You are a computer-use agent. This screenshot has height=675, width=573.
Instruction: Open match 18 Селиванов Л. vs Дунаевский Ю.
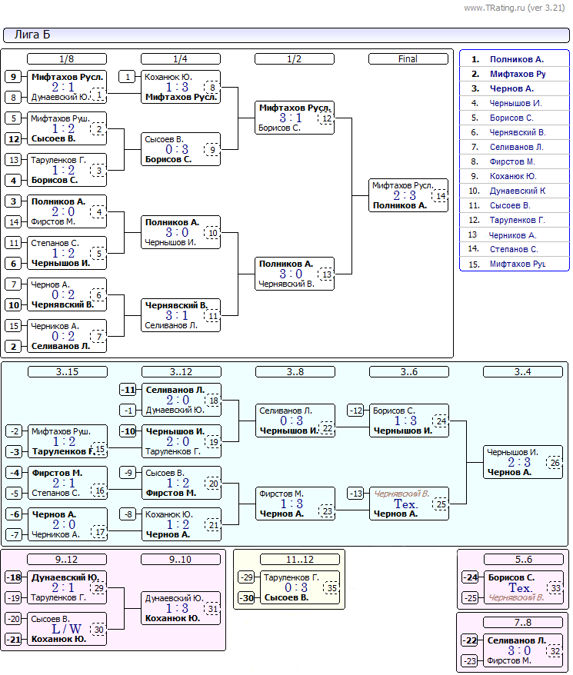click(x=182, y=400)
